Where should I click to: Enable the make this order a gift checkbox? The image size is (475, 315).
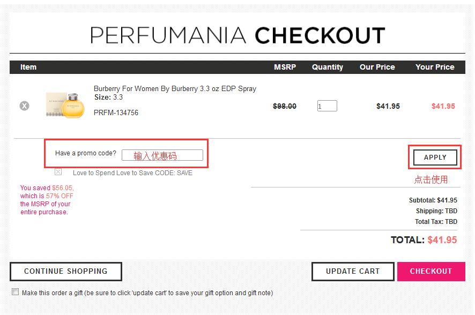(16, 292)
